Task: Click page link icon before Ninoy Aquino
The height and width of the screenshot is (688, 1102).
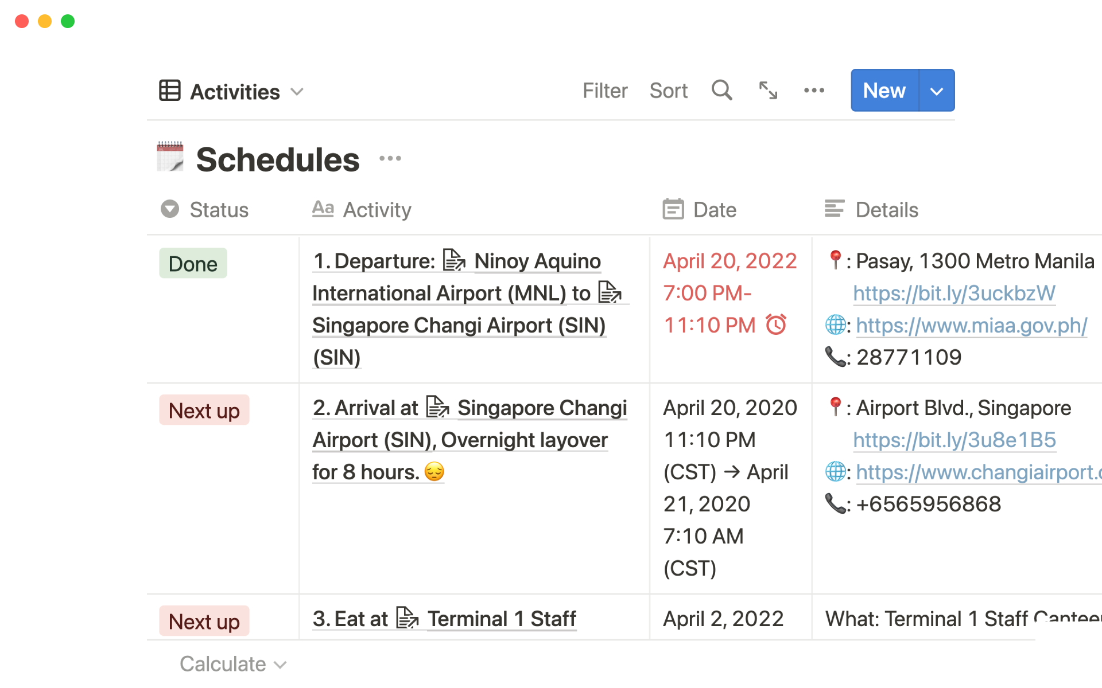Action: pyautogui.click(x=454, y=260)
